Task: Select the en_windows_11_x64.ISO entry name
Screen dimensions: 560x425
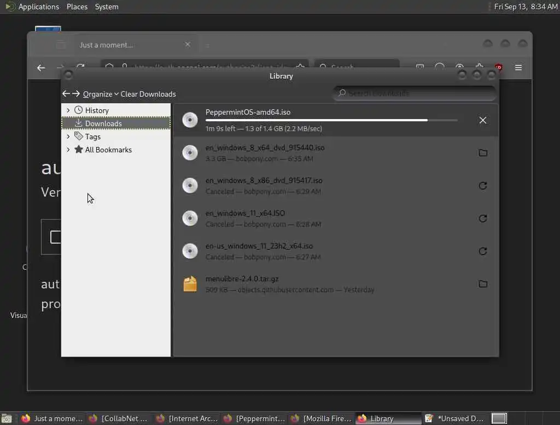Action: click(246, 213)
